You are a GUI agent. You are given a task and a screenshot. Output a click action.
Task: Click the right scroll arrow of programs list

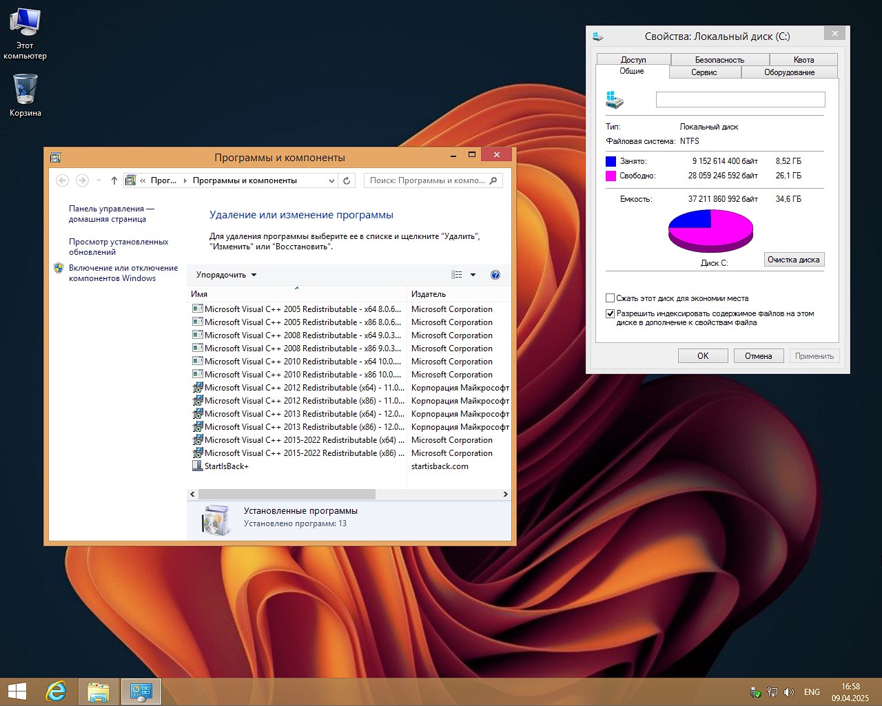pyautogui.click(x=505, y=494)
